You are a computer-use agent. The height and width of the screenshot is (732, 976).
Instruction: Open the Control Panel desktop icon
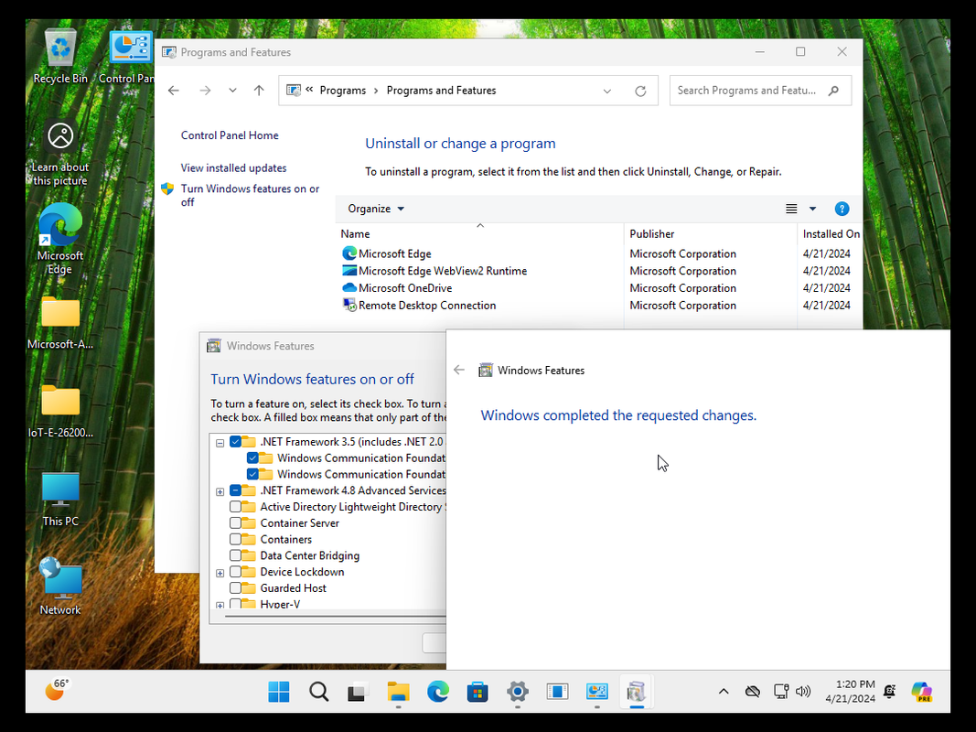point(131,56)
